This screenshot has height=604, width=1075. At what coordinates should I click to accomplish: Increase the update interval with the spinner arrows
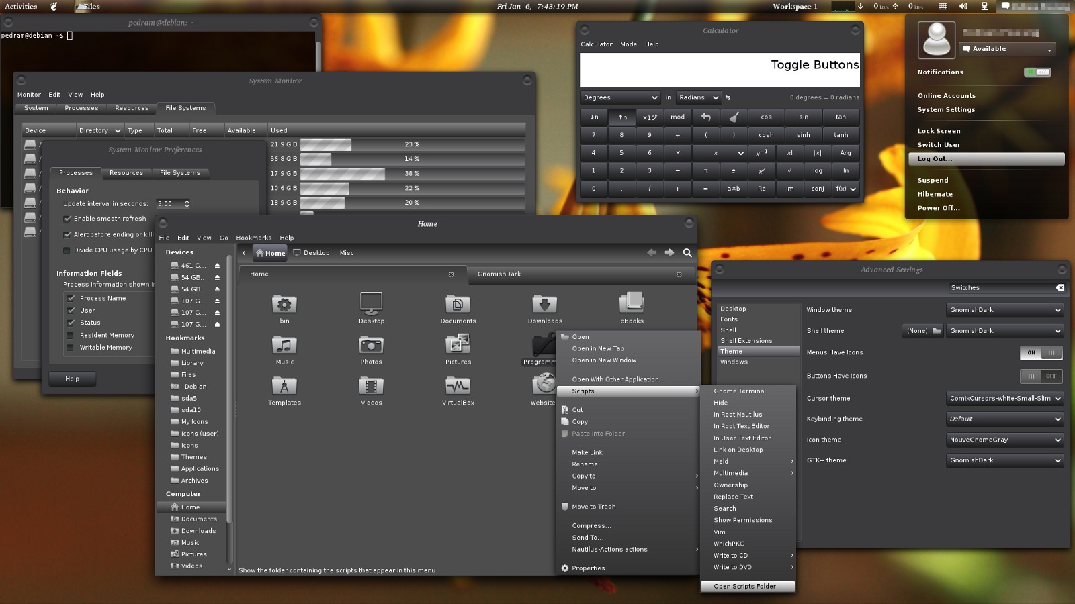point(187,201)
